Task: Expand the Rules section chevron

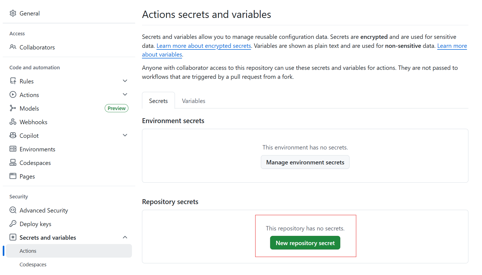Action: pyautogui.click(x=125, y=81)
